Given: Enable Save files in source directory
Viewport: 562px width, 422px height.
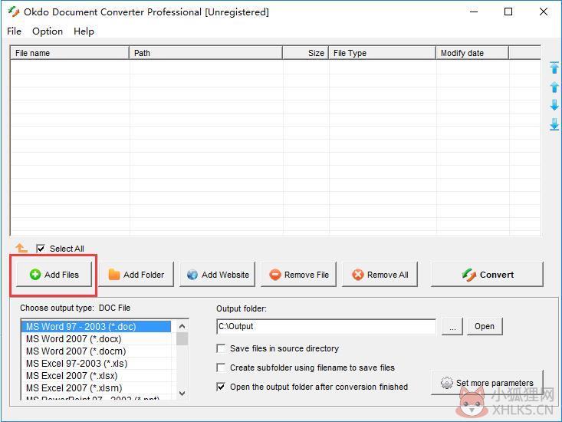Looking at the screenshot, I should point(221,348).
